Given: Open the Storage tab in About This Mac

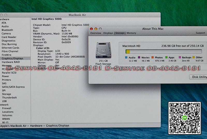Looking at the screenshot, I should pyautogui.click(x=120, y=33).
